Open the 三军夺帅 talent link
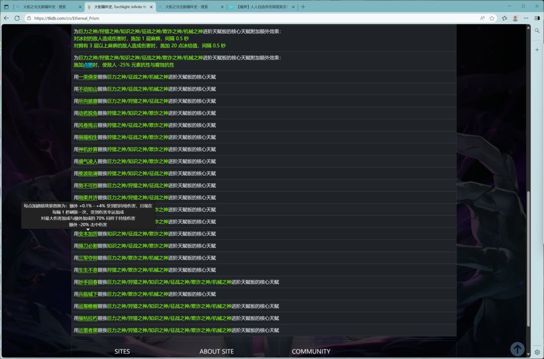 [x=88, y=258]
